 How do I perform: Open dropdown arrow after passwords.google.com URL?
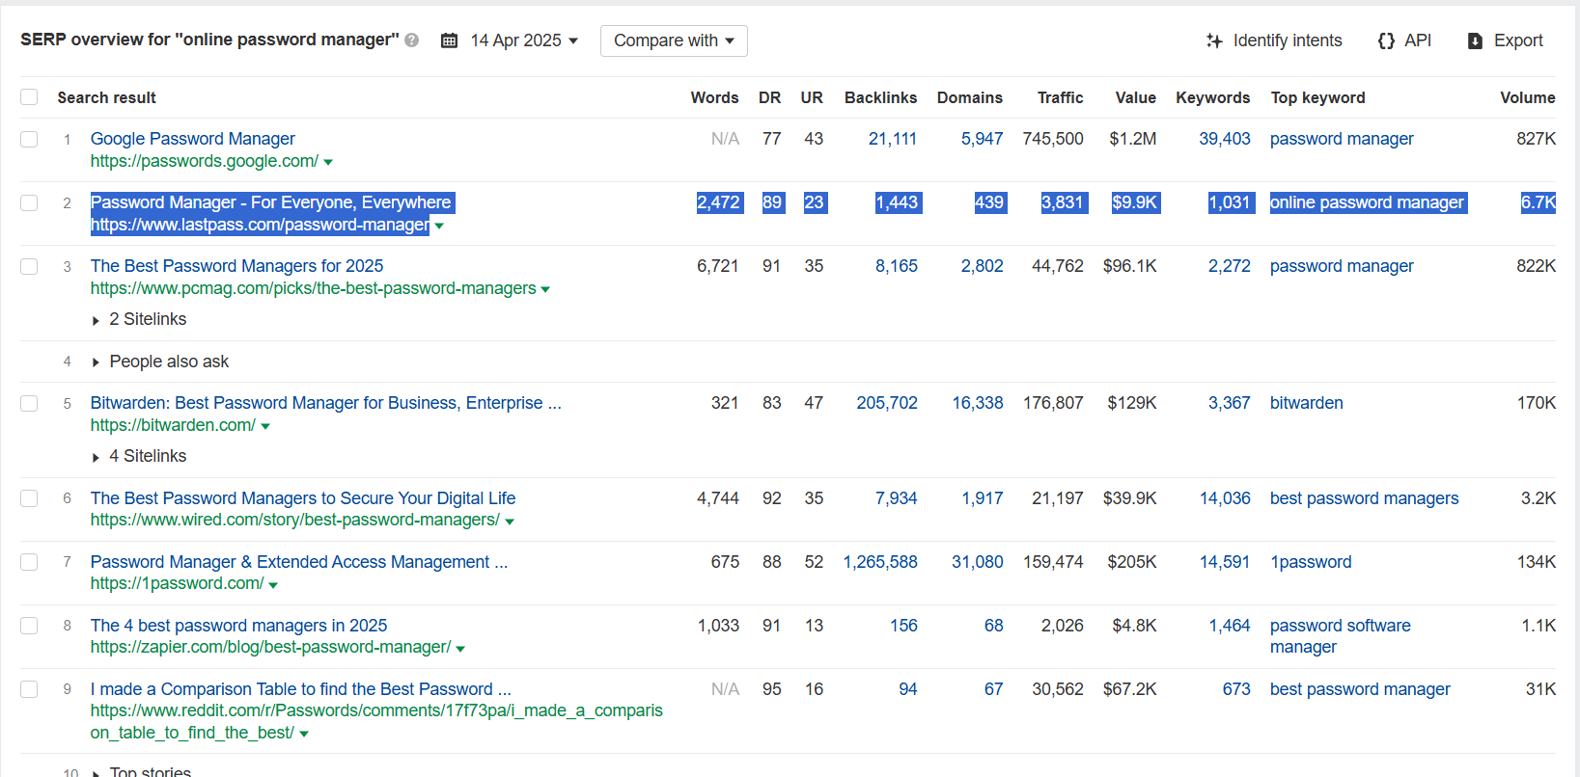click(328, 163)
